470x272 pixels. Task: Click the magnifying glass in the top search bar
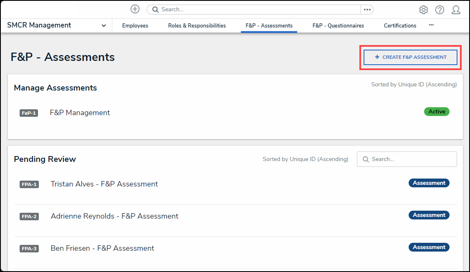pos(154,9)
